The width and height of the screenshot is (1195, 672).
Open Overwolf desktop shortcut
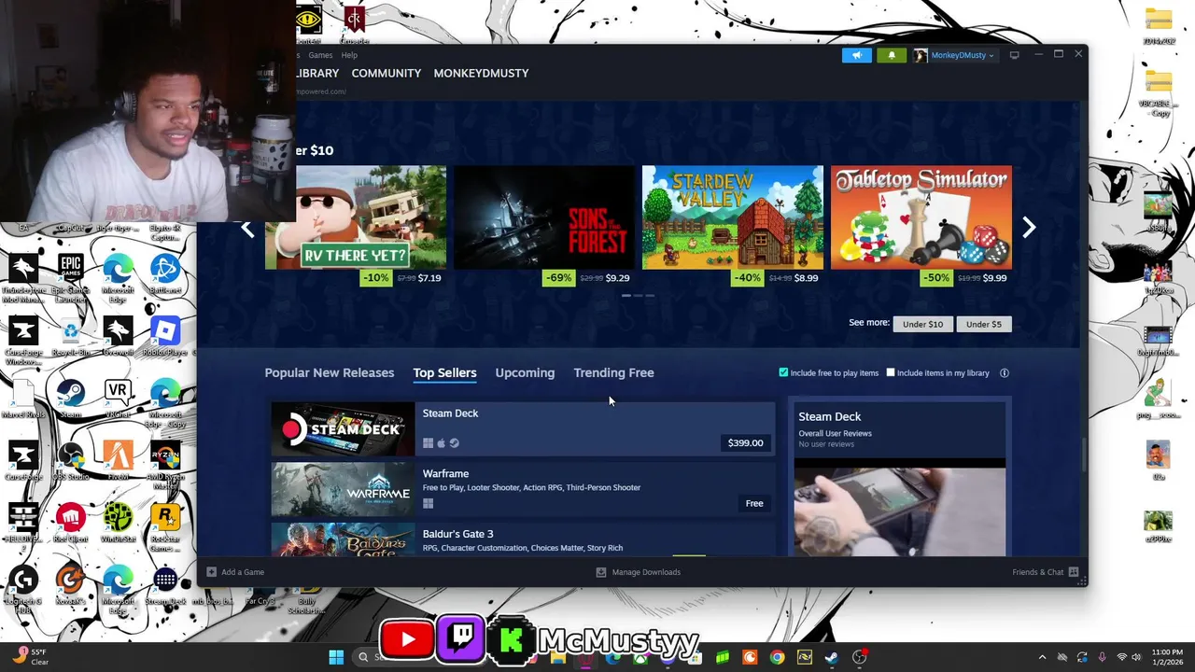pyautogui.click(x=118, y=338)
